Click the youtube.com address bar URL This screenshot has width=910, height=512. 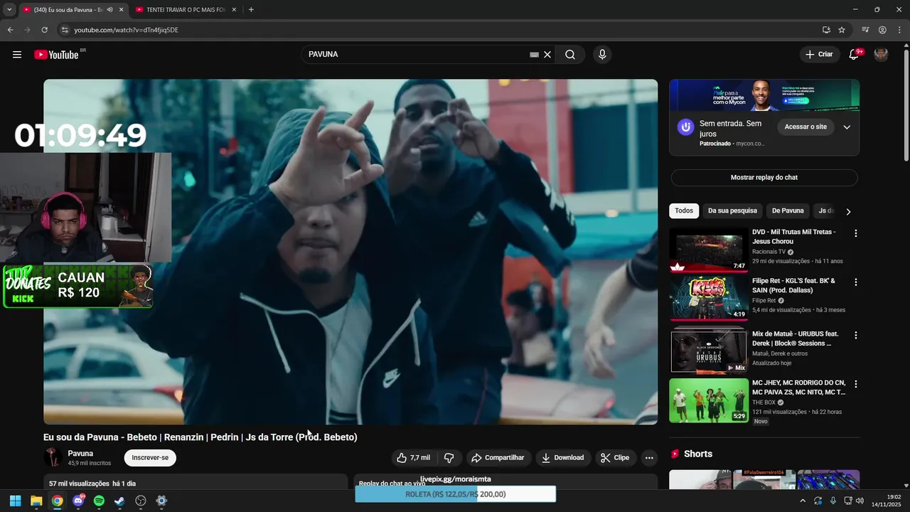click(x=126, y=30)
